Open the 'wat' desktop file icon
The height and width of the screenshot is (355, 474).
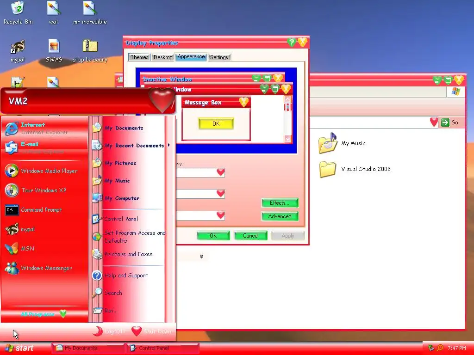point(54,13)
